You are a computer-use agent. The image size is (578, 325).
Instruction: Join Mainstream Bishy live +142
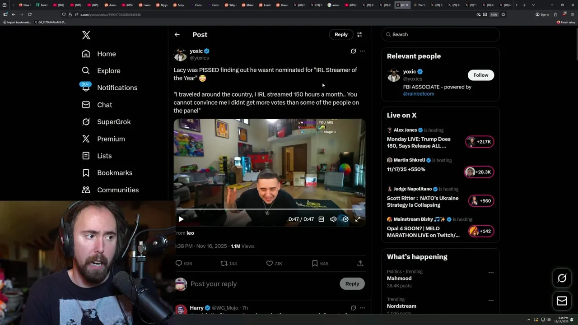(481, 231)
